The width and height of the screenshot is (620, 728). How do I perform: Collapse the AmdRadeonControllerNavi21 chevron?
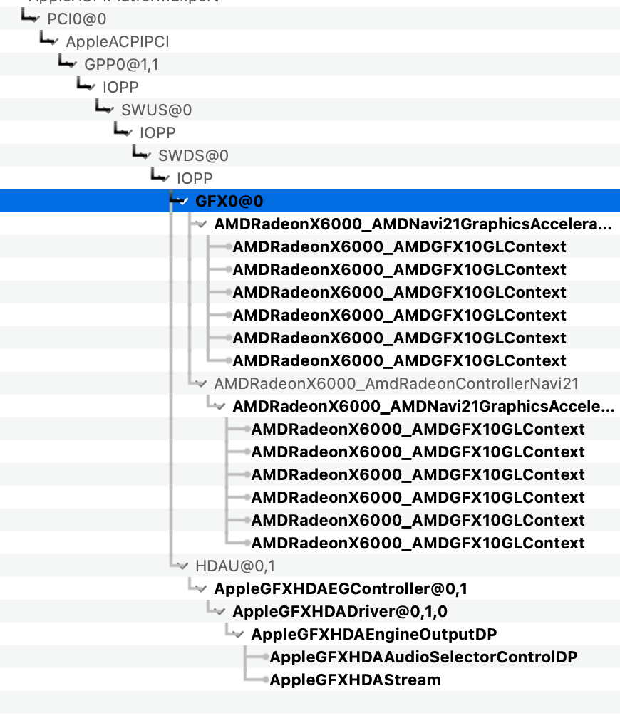(202, 384)
